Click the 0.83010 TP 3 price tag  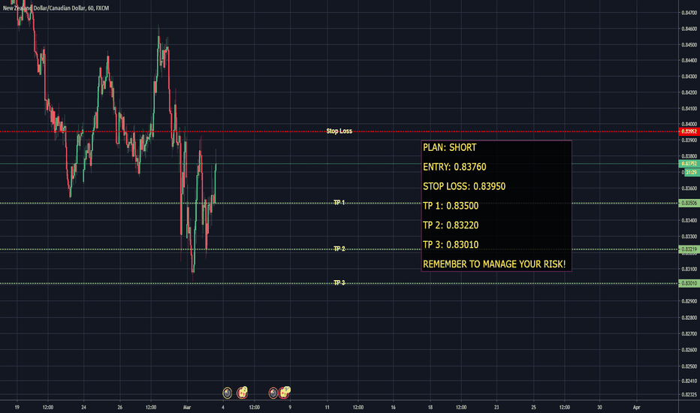tap(689, 283)
